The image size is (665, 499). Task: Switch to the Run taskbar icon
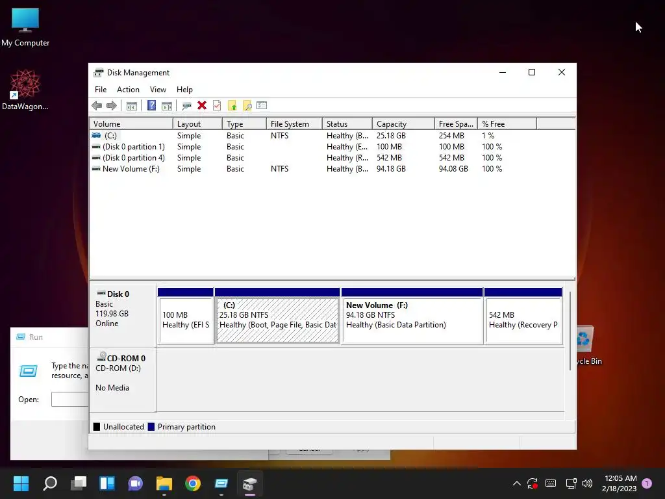click(221, 483)
